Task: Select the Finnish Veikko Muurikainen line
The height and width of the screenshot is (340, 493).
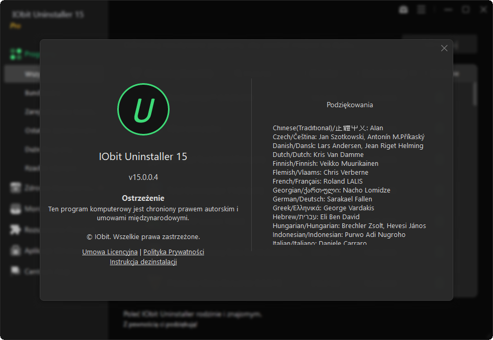Action: (326, 163)
